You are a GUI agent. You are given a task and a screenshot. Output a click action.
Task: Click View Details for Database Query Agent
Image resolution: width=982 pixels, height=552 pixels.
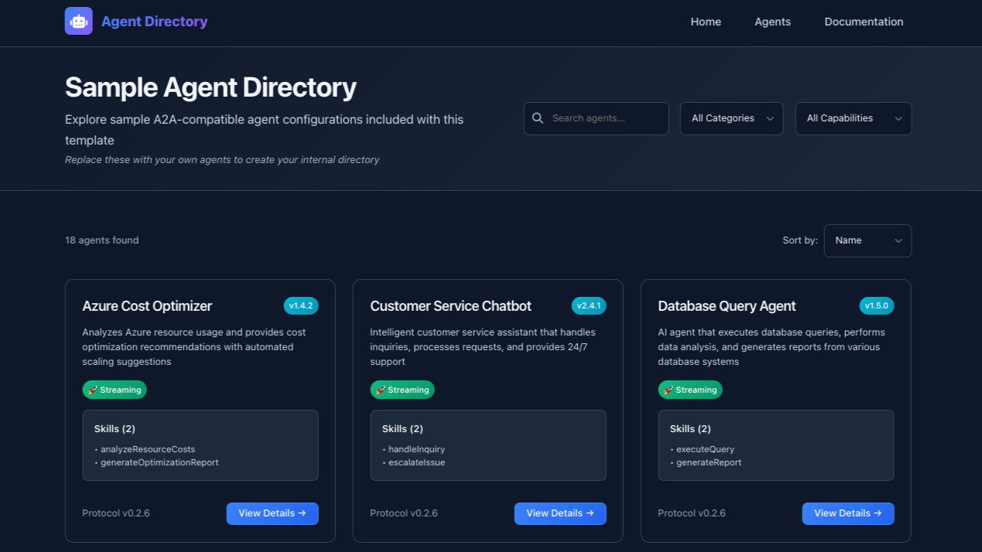847,513
